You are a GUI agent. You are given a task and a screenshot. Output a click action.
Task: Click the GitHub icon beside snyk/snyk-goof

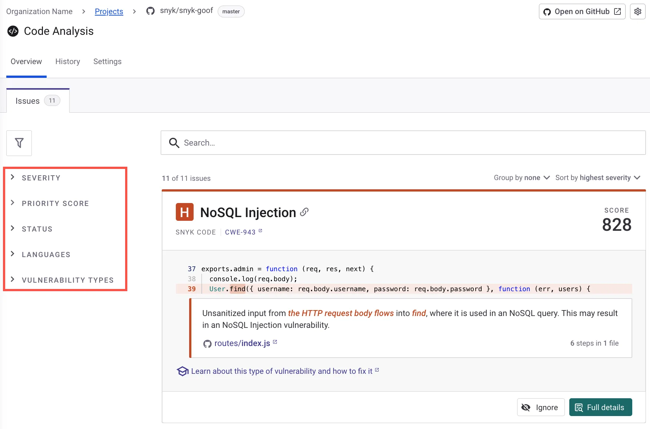[x=150, y=11]
